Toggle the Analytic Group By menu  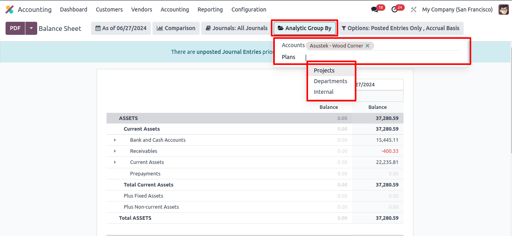coord(305,28)
